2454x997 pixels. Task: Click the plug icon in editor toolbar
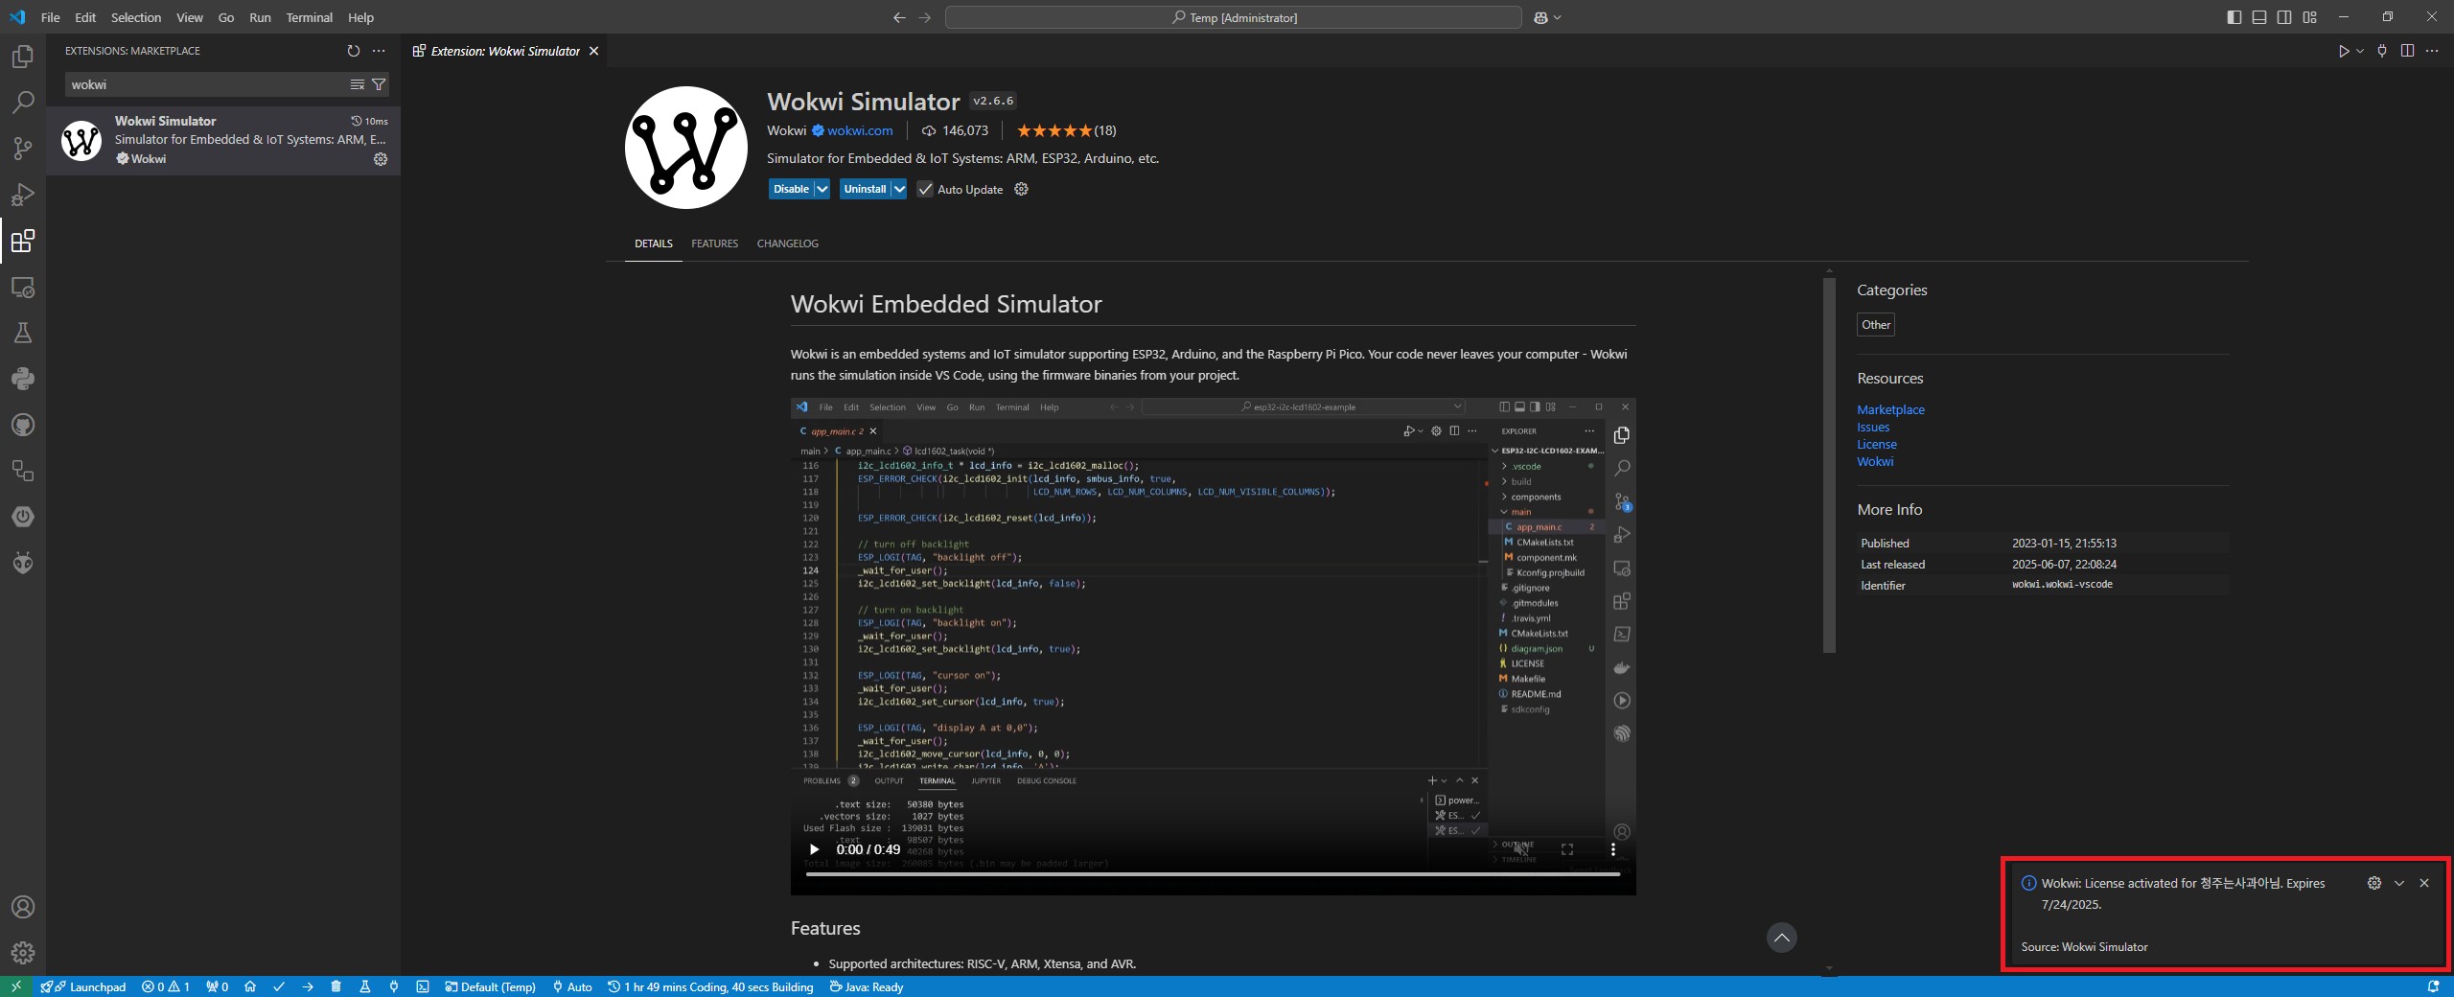(x=2382, y=51)
